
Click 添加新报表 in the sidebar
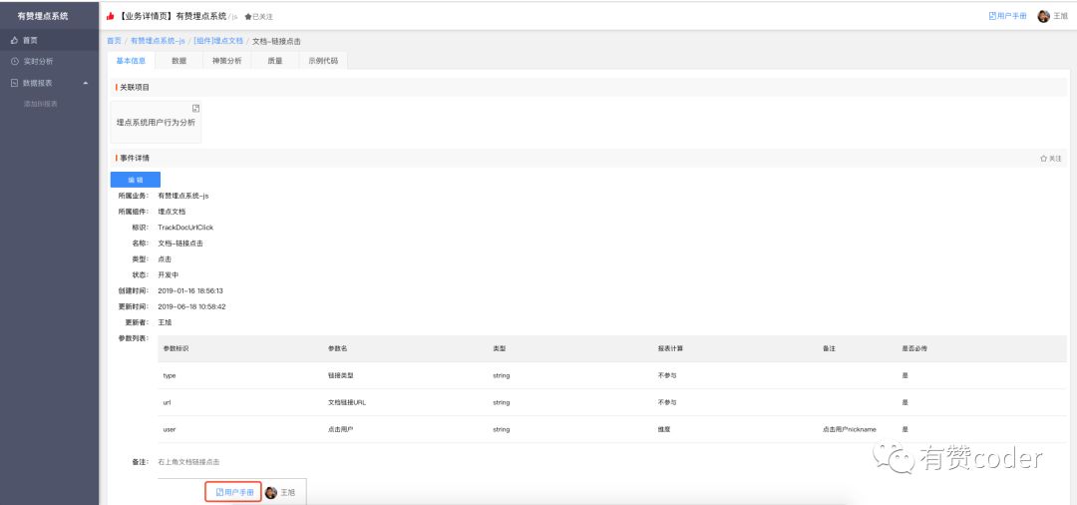(x=41, y=104)
